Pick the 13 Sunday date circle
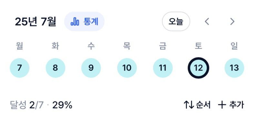Image resolution: width=254 pixels, height=123 pixels. click(234, 68)
